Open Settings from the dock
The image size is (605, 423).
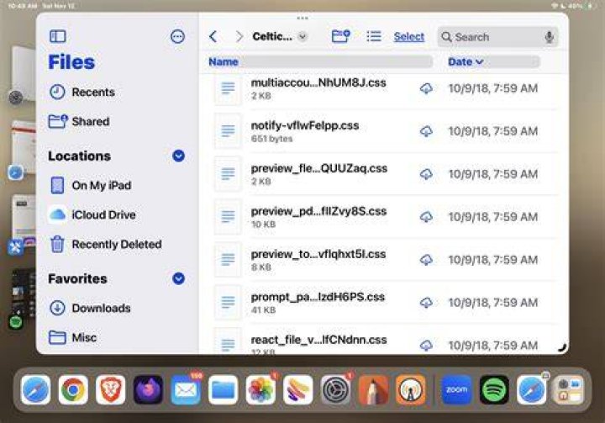click(x=335, y=389)
